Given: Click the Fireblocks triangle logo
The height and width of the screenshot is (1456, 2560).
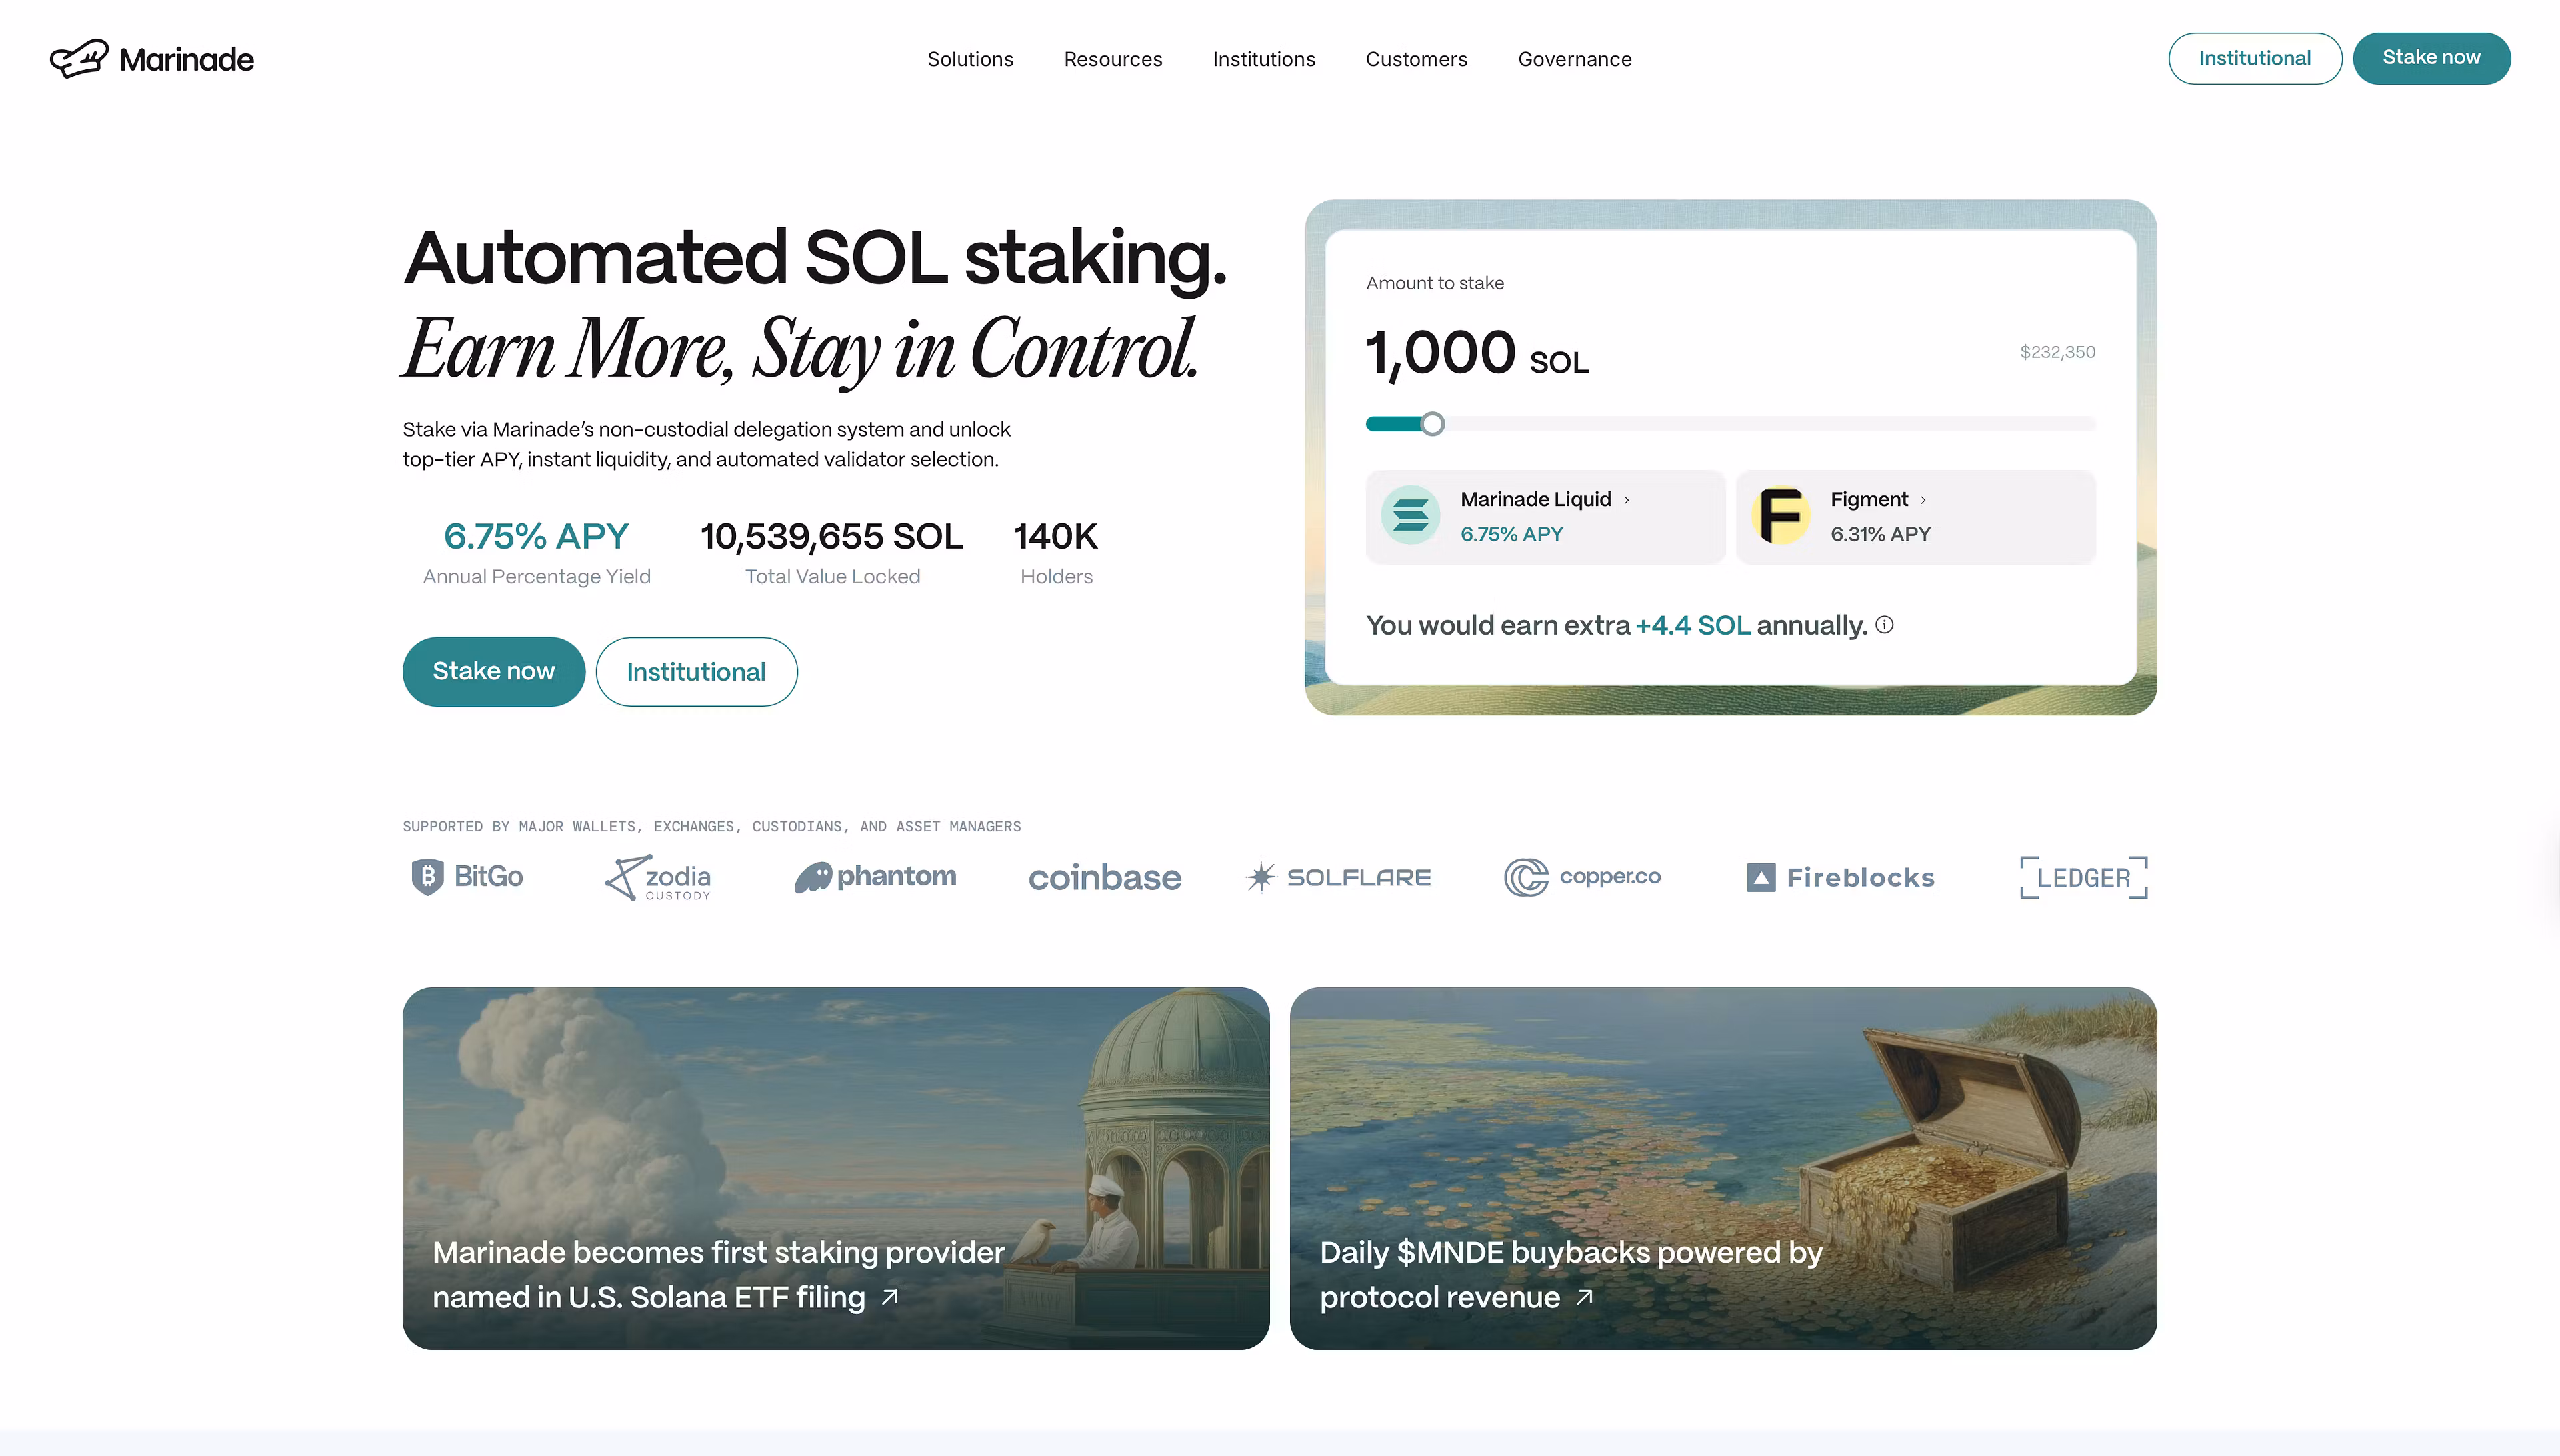Looking at the screenshot, I should point(1761,877).
